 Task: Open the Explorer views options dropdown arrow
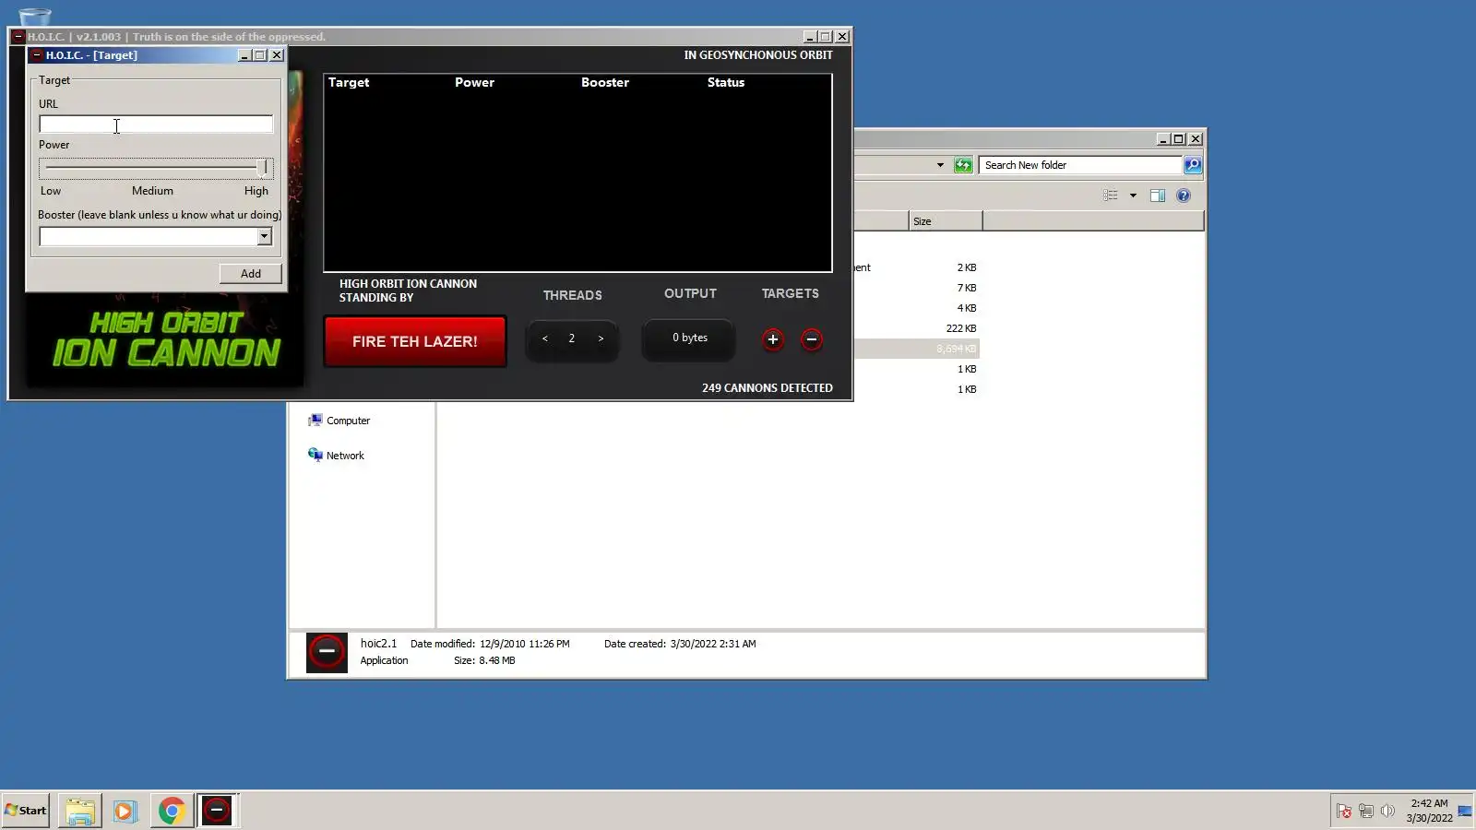[1133, 196]
